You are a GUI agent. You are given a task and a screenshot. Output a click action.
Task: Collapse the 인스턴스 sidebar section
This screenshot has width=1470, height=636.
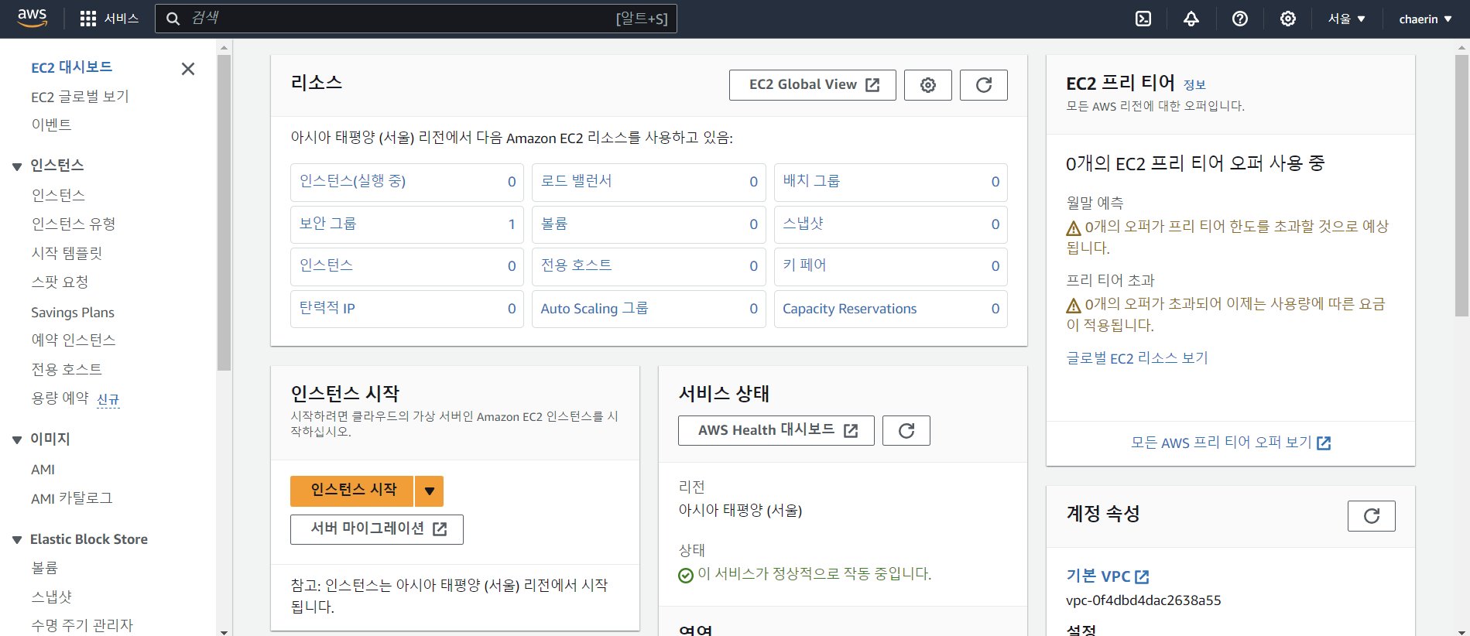17,166
